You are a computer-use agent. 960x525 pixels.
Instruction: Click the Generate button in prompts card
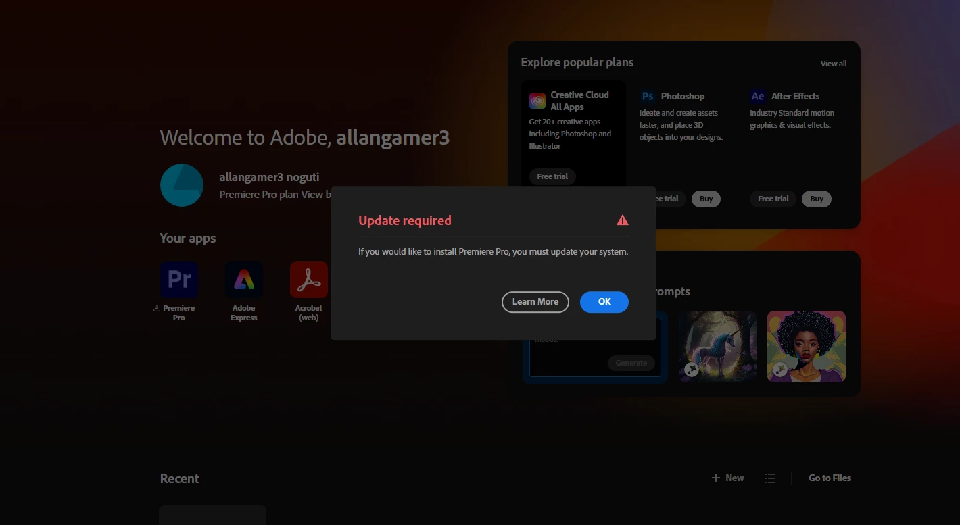coord(631,363)
